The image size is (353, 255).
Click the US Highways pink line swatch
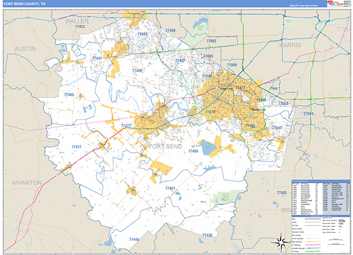tap(313, 244)
